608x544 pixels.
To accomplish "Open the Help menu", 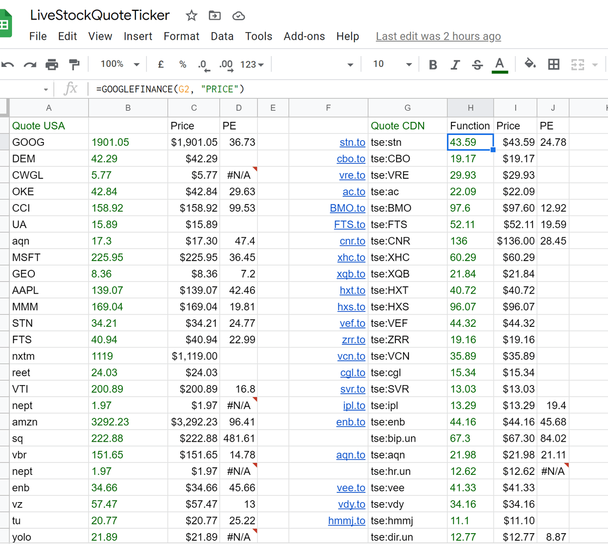I will pos(348,36).
